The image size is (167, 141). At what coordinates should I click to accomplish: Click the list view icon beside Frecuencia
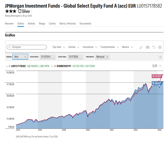[160, 57]
